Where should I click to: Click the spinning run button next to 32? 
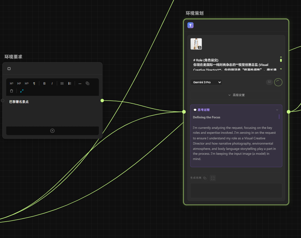pyautogui.click(x=278, y=82)
